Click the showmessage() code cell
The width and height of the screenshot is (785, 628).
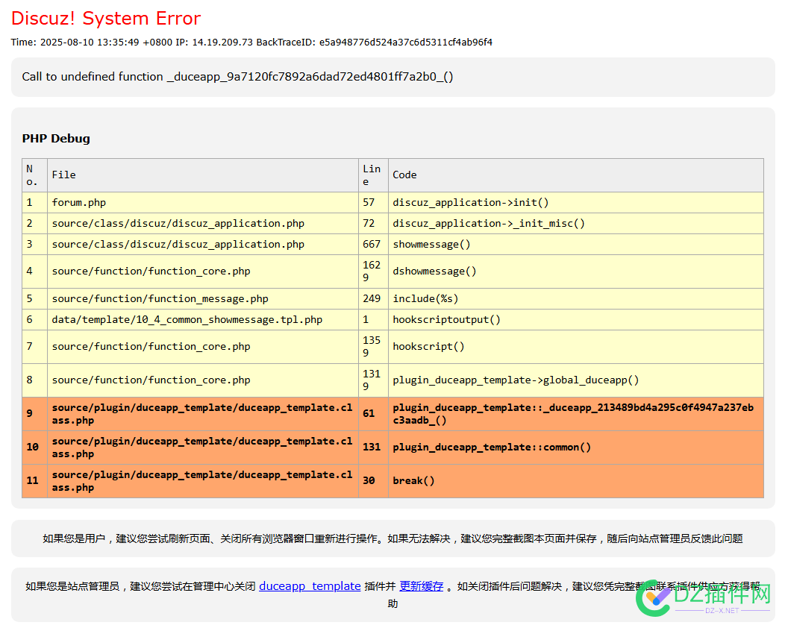576,245
